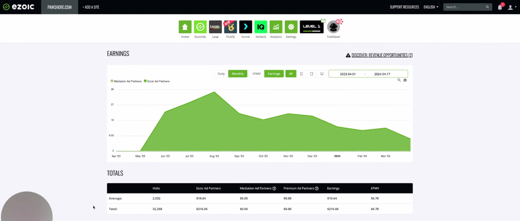
Task: Click the Ezoic Ad Partners column header
Action: [x=209, y=188]
